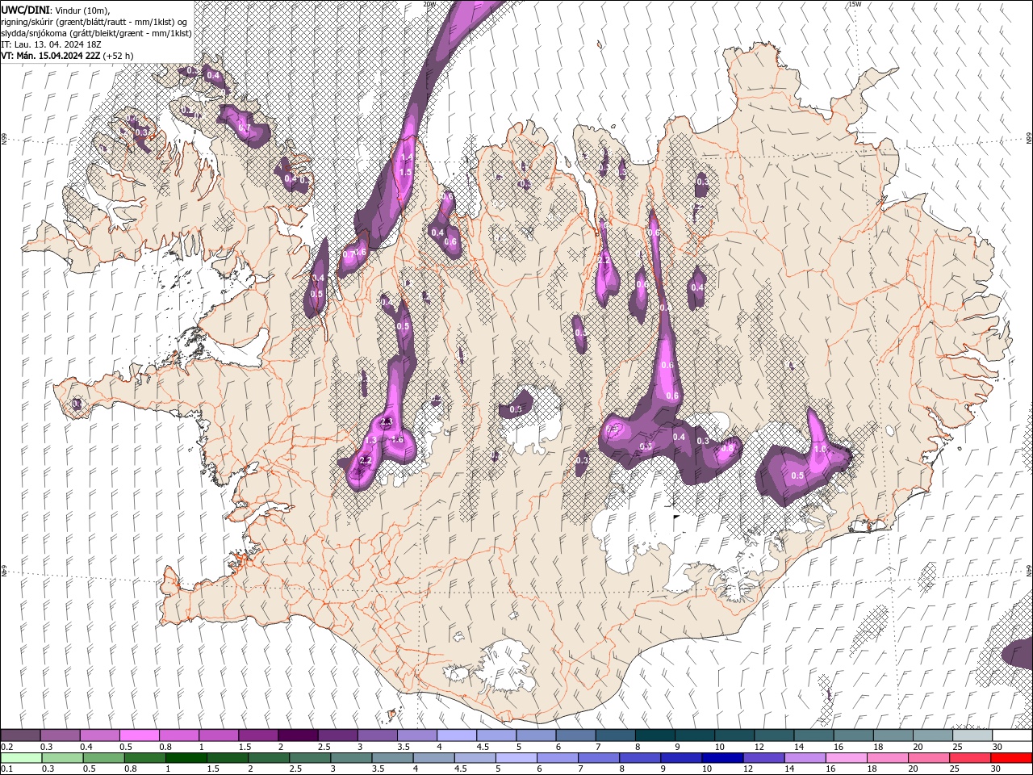The height and width of the screenshot is (775, 1033).
Task: Click the 'slydda/snjókoma' legend description line
Action: [x=96, y=33]
